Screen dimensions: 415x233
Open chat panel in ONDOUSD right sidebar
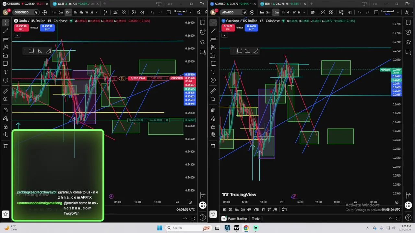tap(203, 52)
